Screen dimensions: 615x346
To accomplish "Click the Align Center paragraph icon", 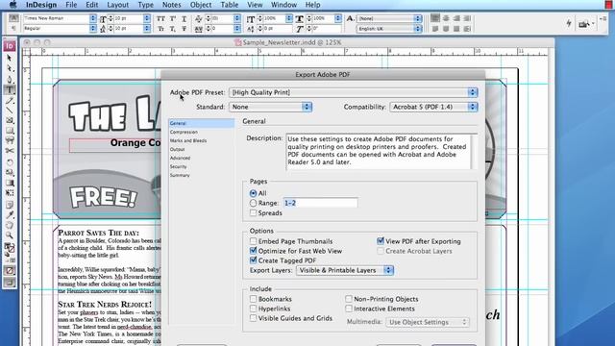I will click(x=446, y=18).
